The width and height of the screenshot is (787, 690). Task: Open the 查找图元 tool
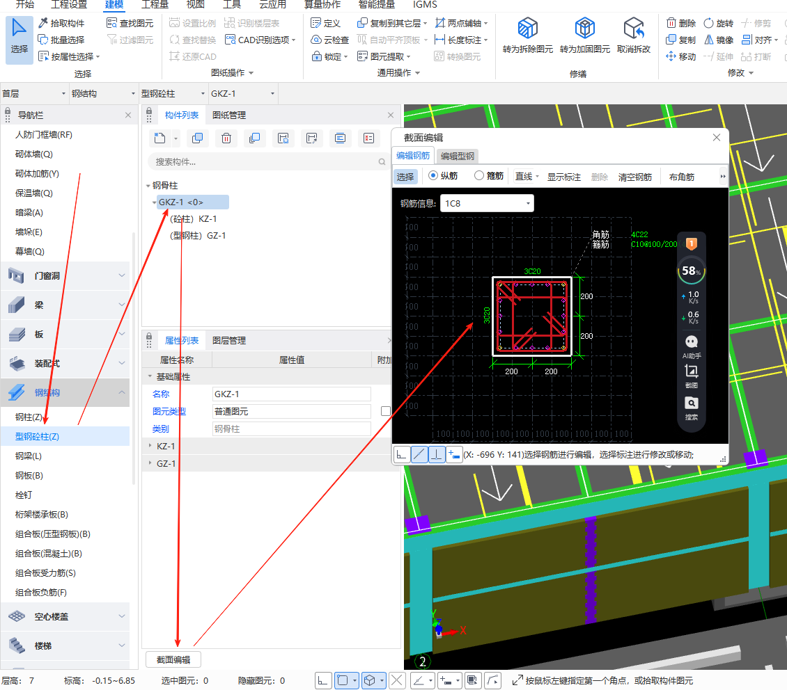[x=130, y=23]
